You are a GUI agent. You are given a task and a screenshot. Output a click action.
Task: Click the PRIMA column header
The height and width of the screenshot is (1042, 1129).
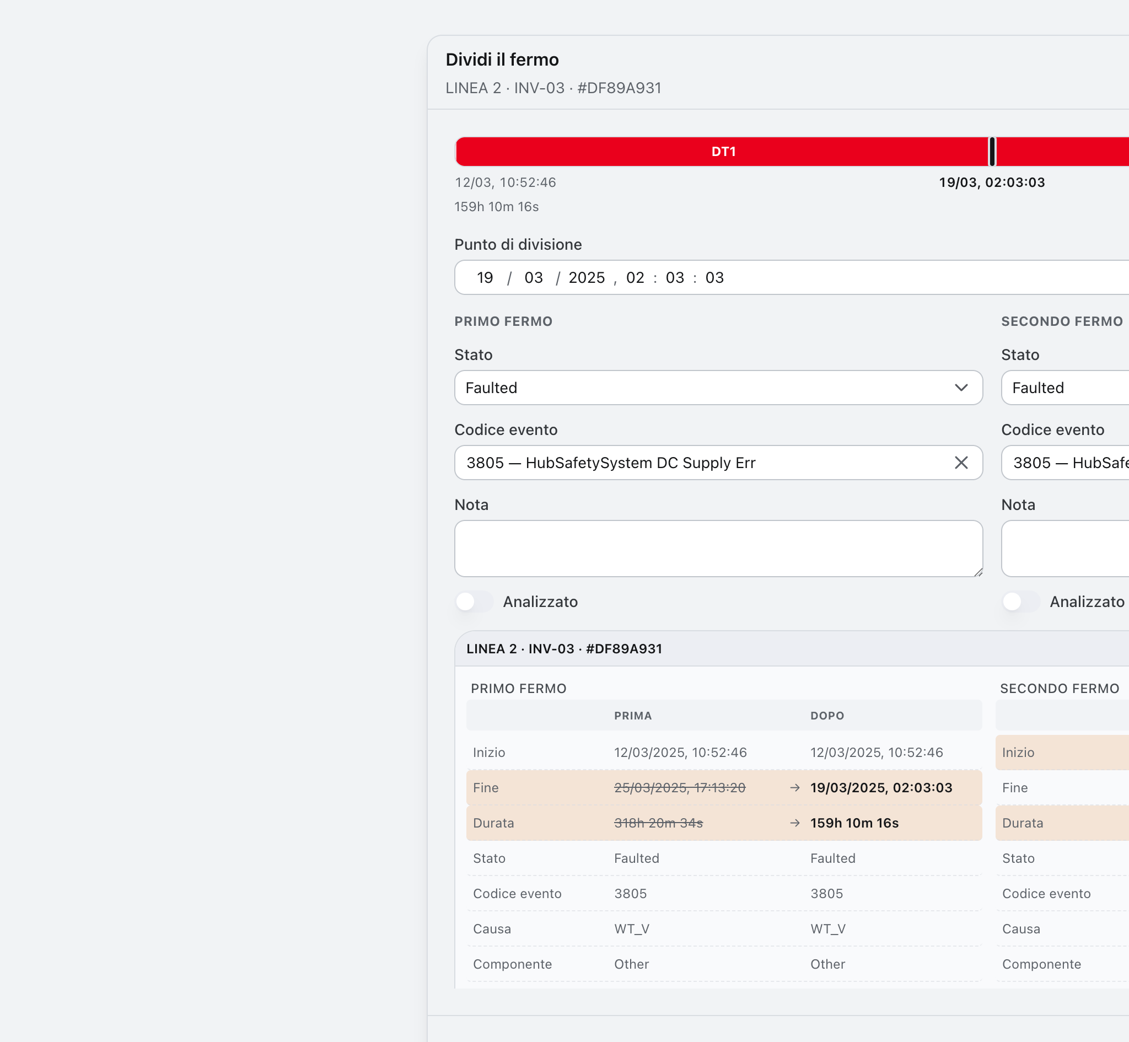tap(633, 716)
